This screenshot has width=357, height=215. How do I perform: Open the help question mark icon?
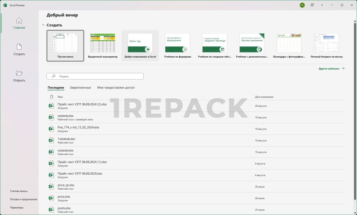[x=322, y=5]
